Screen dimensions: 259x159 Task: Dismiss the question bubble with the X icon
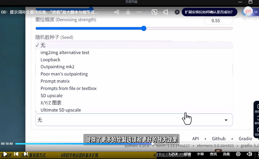pos(177,12)
